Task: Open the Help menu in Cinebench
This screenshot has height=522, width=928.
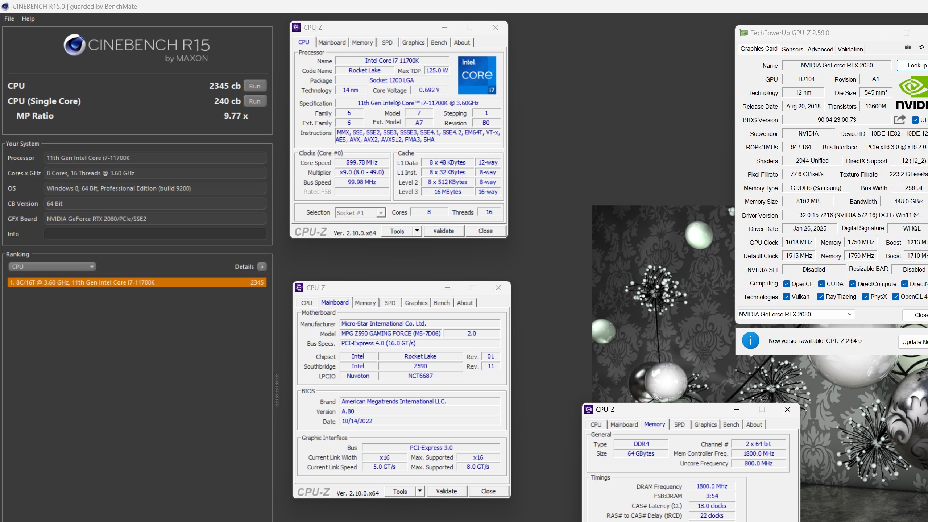Action: pyautogui.click(x=28, y=19)
